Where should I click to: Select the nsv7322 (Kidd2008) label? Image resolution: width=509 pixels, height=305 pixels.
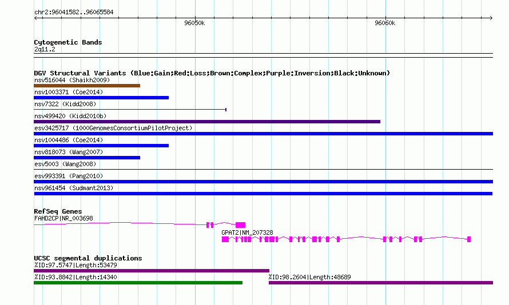(x=65, y=104)
